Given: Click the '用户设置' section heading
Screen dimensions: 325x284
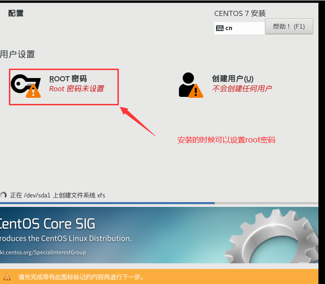Looking at the screenshot, I should tap(17, 55).
